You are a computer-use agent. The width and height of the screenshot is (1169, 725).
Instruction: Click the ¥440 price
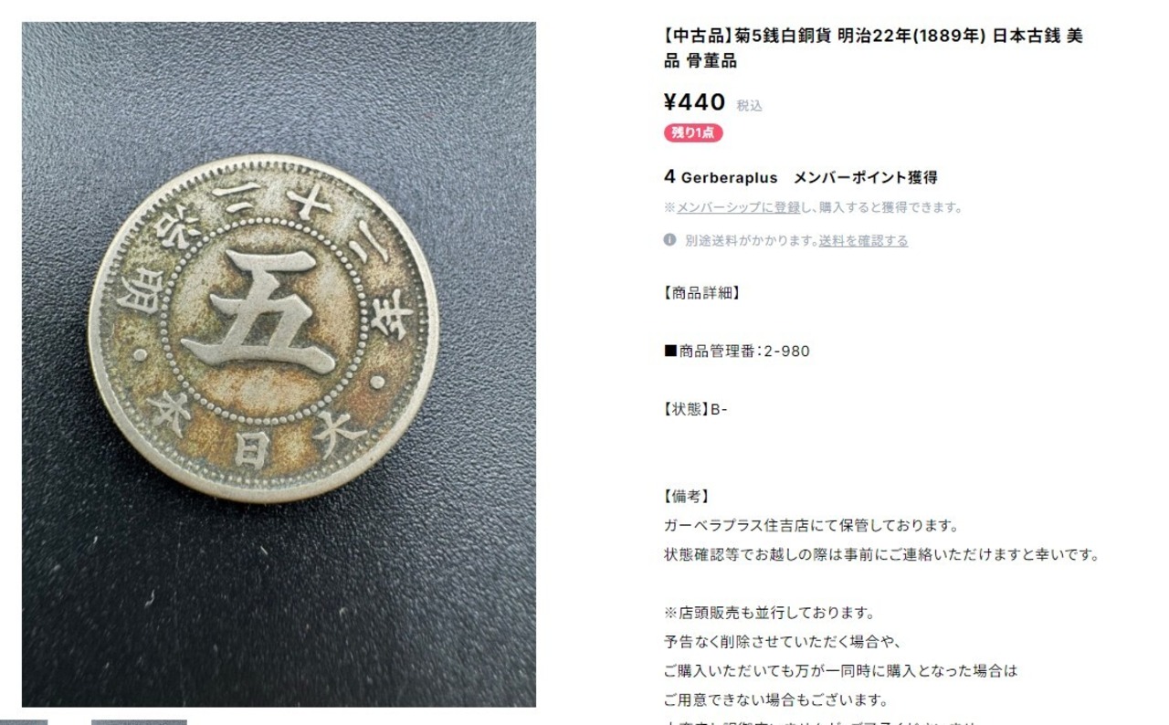tap(694, 102)
